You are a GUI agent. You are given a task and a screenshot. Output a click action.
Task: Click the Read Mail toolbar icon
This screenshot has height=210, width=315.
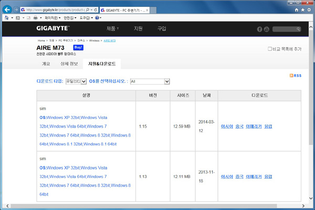point(28,18)
